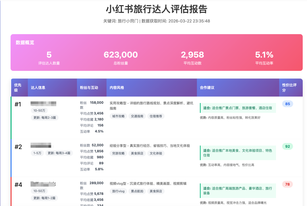Click the 内容风格 column header

coord(117,88)
